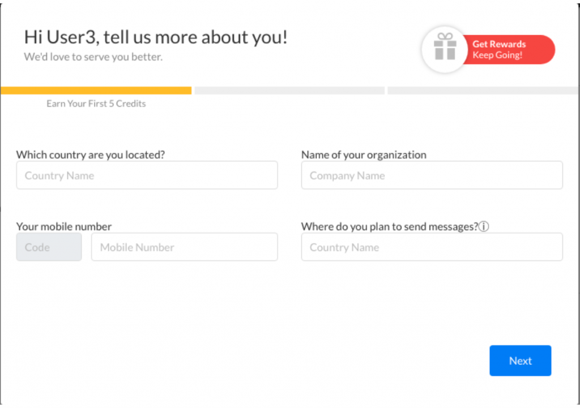Click the red Get Rewards Keep Going badge
Image resolution: width=580 pixels, height=408 pixels.
coord(507,50)
